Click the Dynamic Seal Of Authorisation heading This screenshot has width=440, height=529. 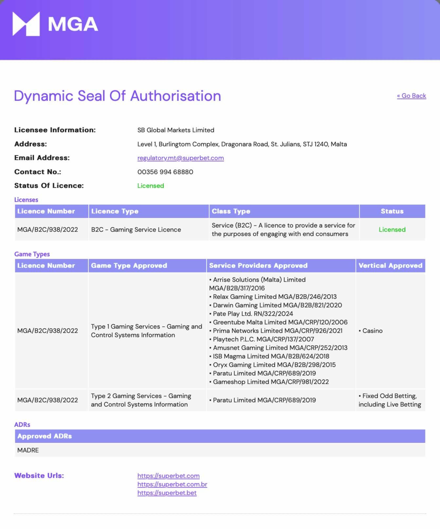click(x=118, y=96)
